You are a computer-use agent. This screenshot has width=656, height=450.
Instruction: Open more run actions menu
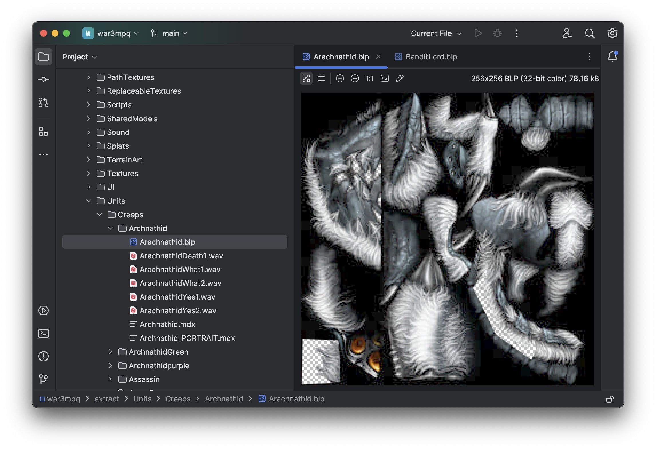[517, 33]
